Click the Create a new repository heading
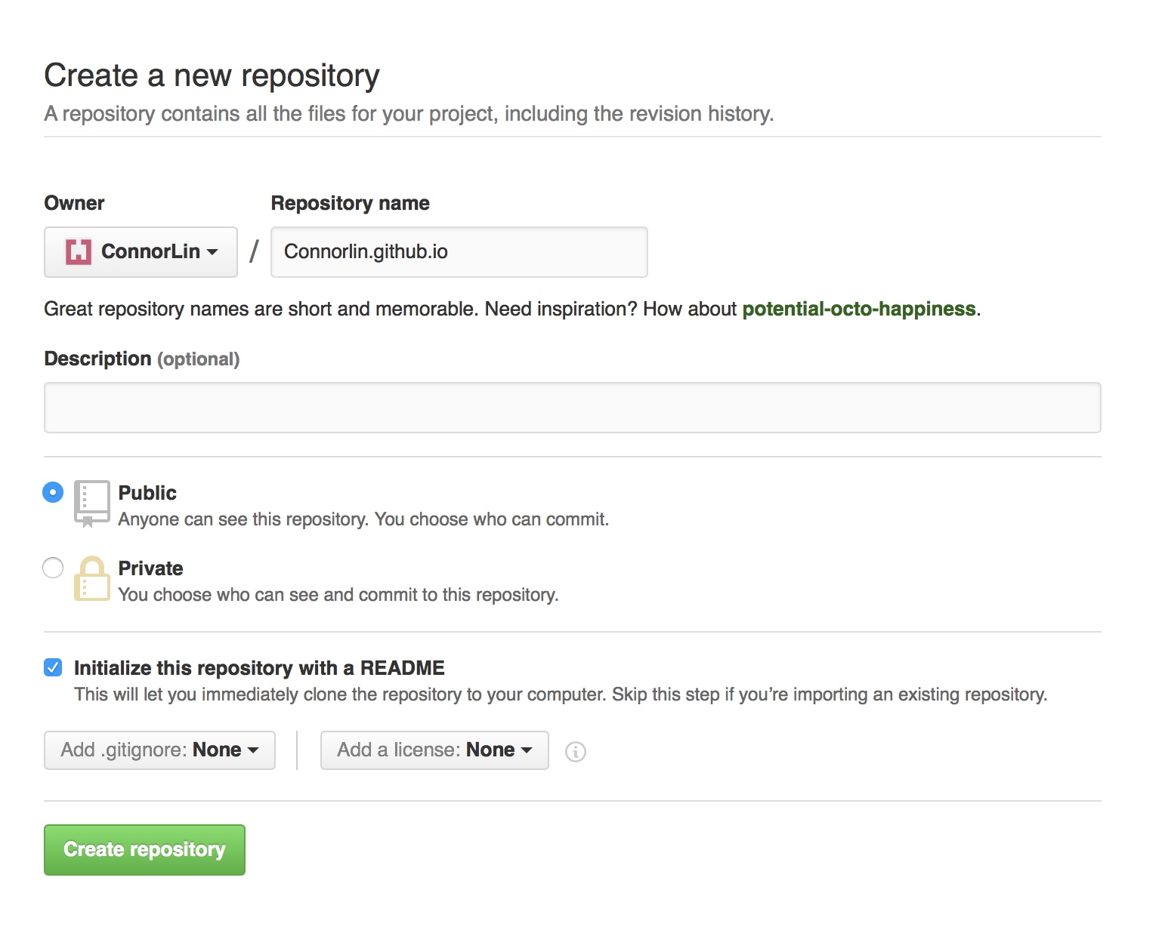Image resolution: width=1165 pixels, height=930 pixels. click(x=212, y=75)
